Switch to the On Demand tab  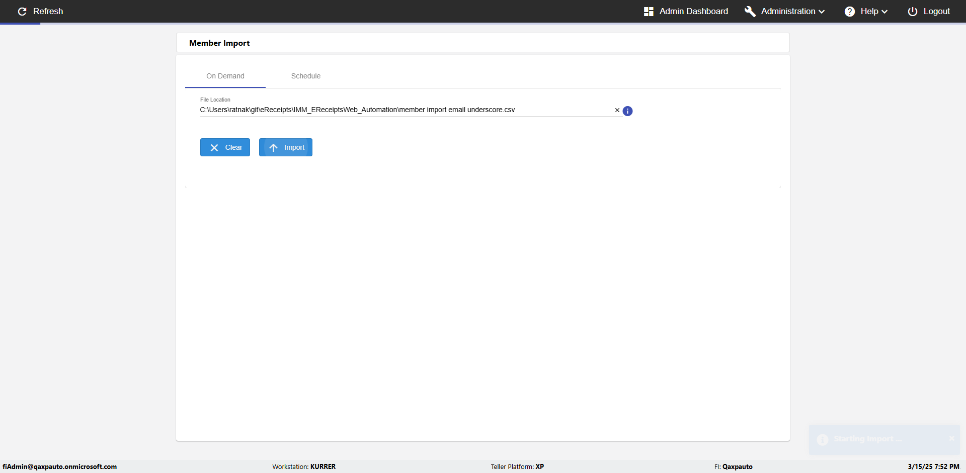tap(225, 76)
